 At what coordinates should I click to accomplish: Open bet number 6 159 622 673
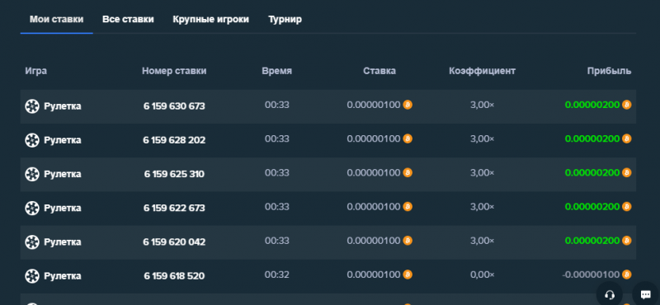(174, 209)
